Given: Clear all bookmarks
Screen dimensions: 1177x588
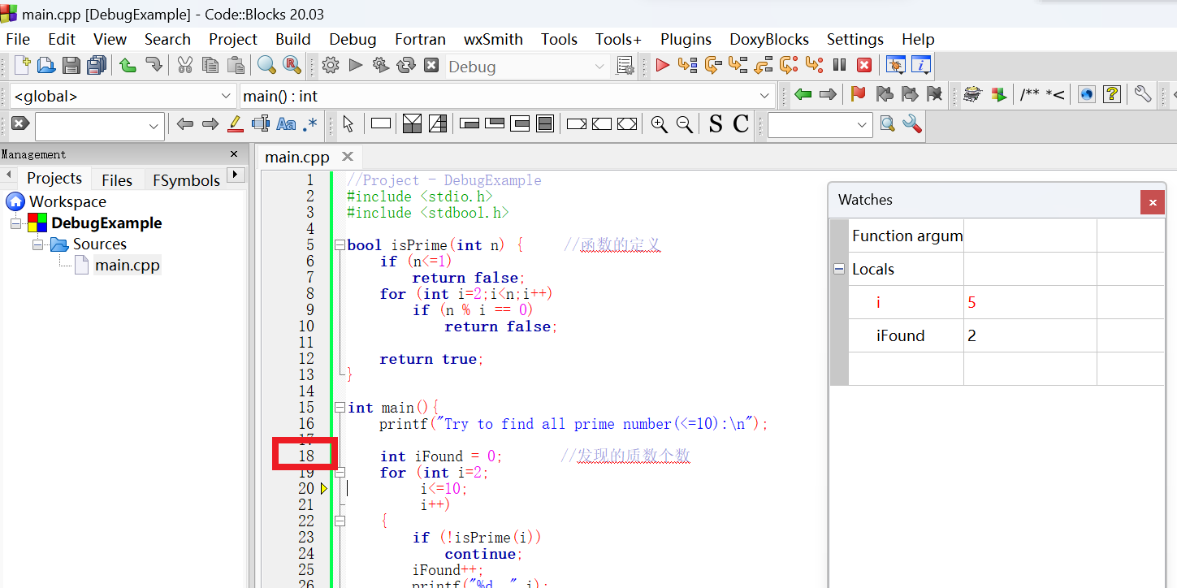Looking at the screenshot, I should [x=935, y=95].
